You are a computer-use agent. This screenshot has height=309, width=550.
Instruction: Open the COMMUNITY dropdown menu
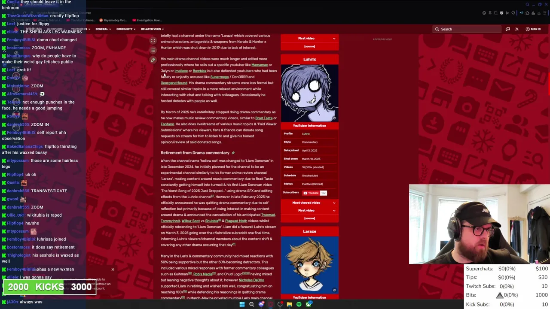tap(126, 29)
